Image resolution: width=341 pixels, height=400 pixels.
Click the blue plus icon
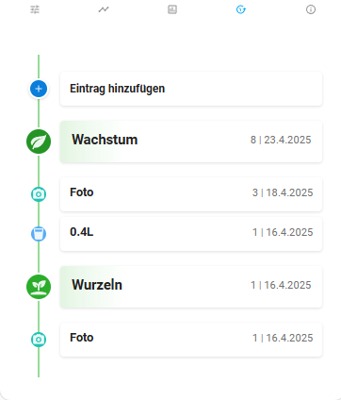pos(39,89)
